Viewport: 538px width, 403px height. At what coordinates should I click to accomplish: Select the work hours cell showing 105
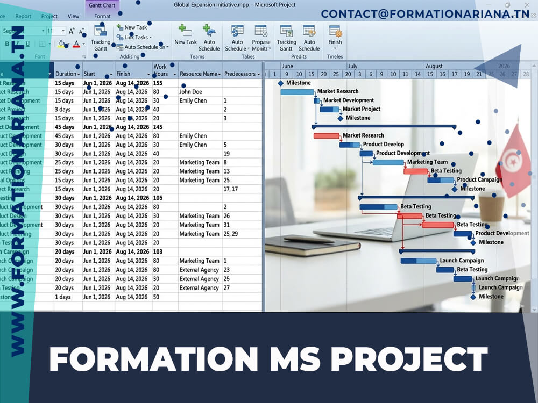[x=165, y=198]
